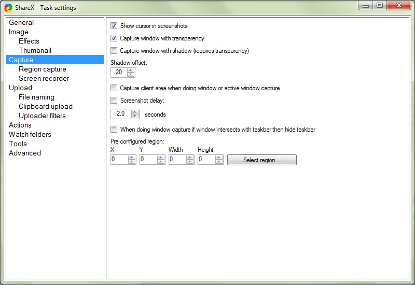Open the General settings section
Viewport: 415px width, 285px height.
coord(21,22)
